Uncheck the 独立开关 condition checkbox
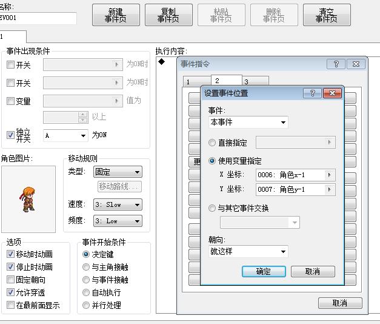380x324 pixels. (10, 135)
